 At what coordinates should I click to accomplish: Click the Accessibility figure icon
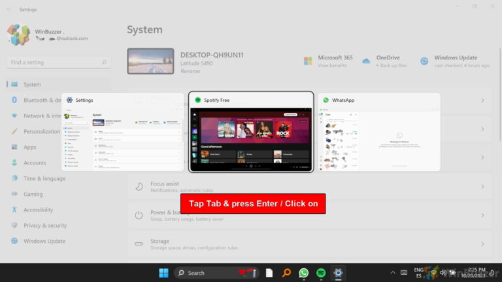14,210
